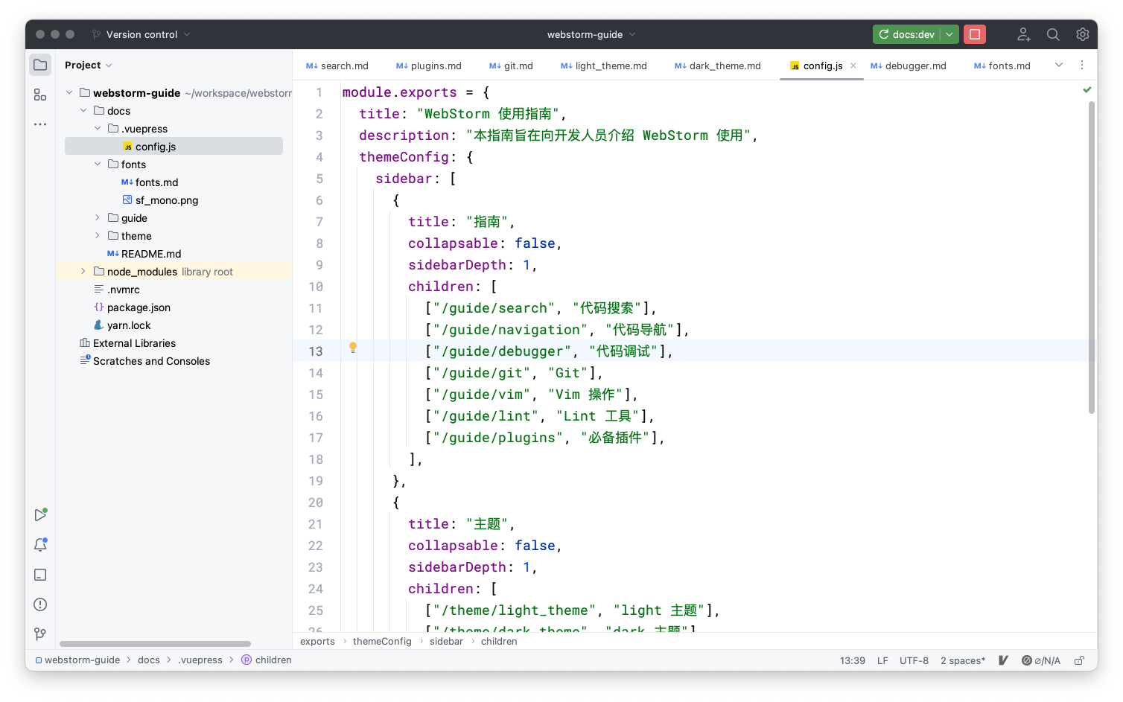Click sidebar in the editor breadcrumbs
1123x702 pixels.
coord(446,642)
